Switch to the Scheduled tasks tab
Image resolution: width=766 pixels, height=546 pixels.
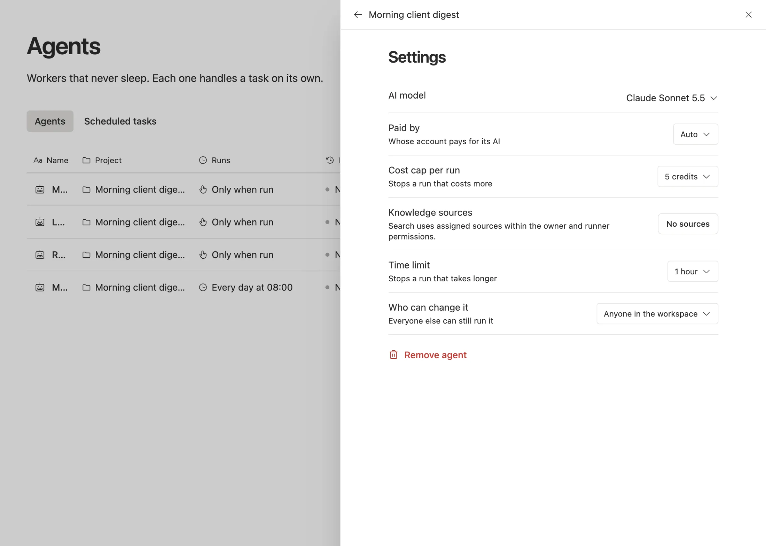pos(120,121)
